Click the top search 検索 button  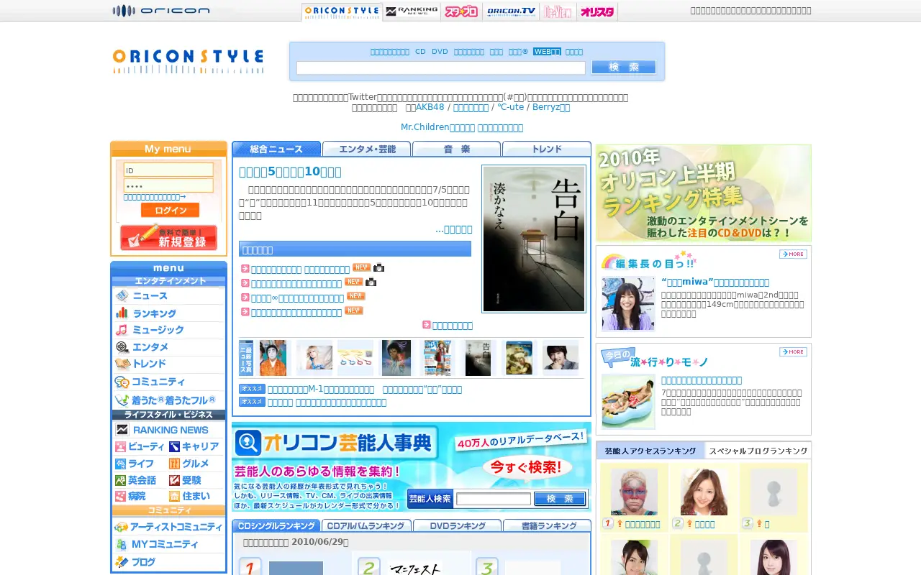tap(624, 67)
